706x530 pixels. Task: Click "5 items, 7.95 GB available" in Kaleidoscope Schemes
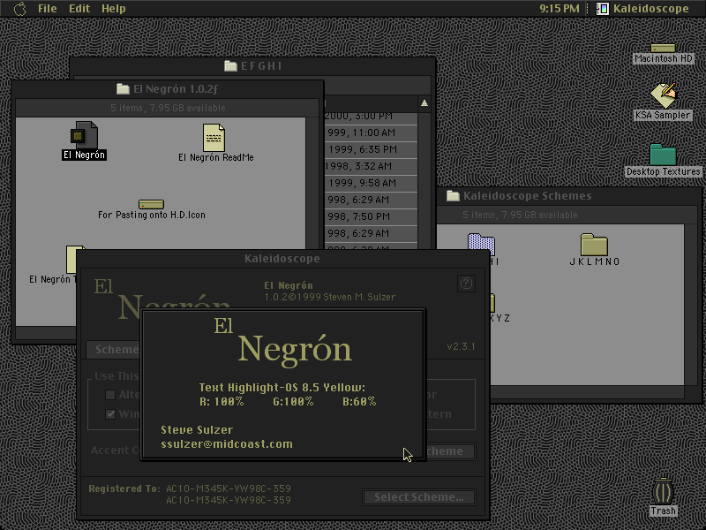[x=520, y=215]
